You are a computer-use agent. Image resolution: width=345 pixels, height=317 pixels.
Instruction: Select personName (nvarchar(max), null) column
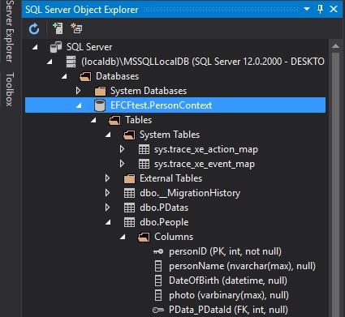click(243, 266)
